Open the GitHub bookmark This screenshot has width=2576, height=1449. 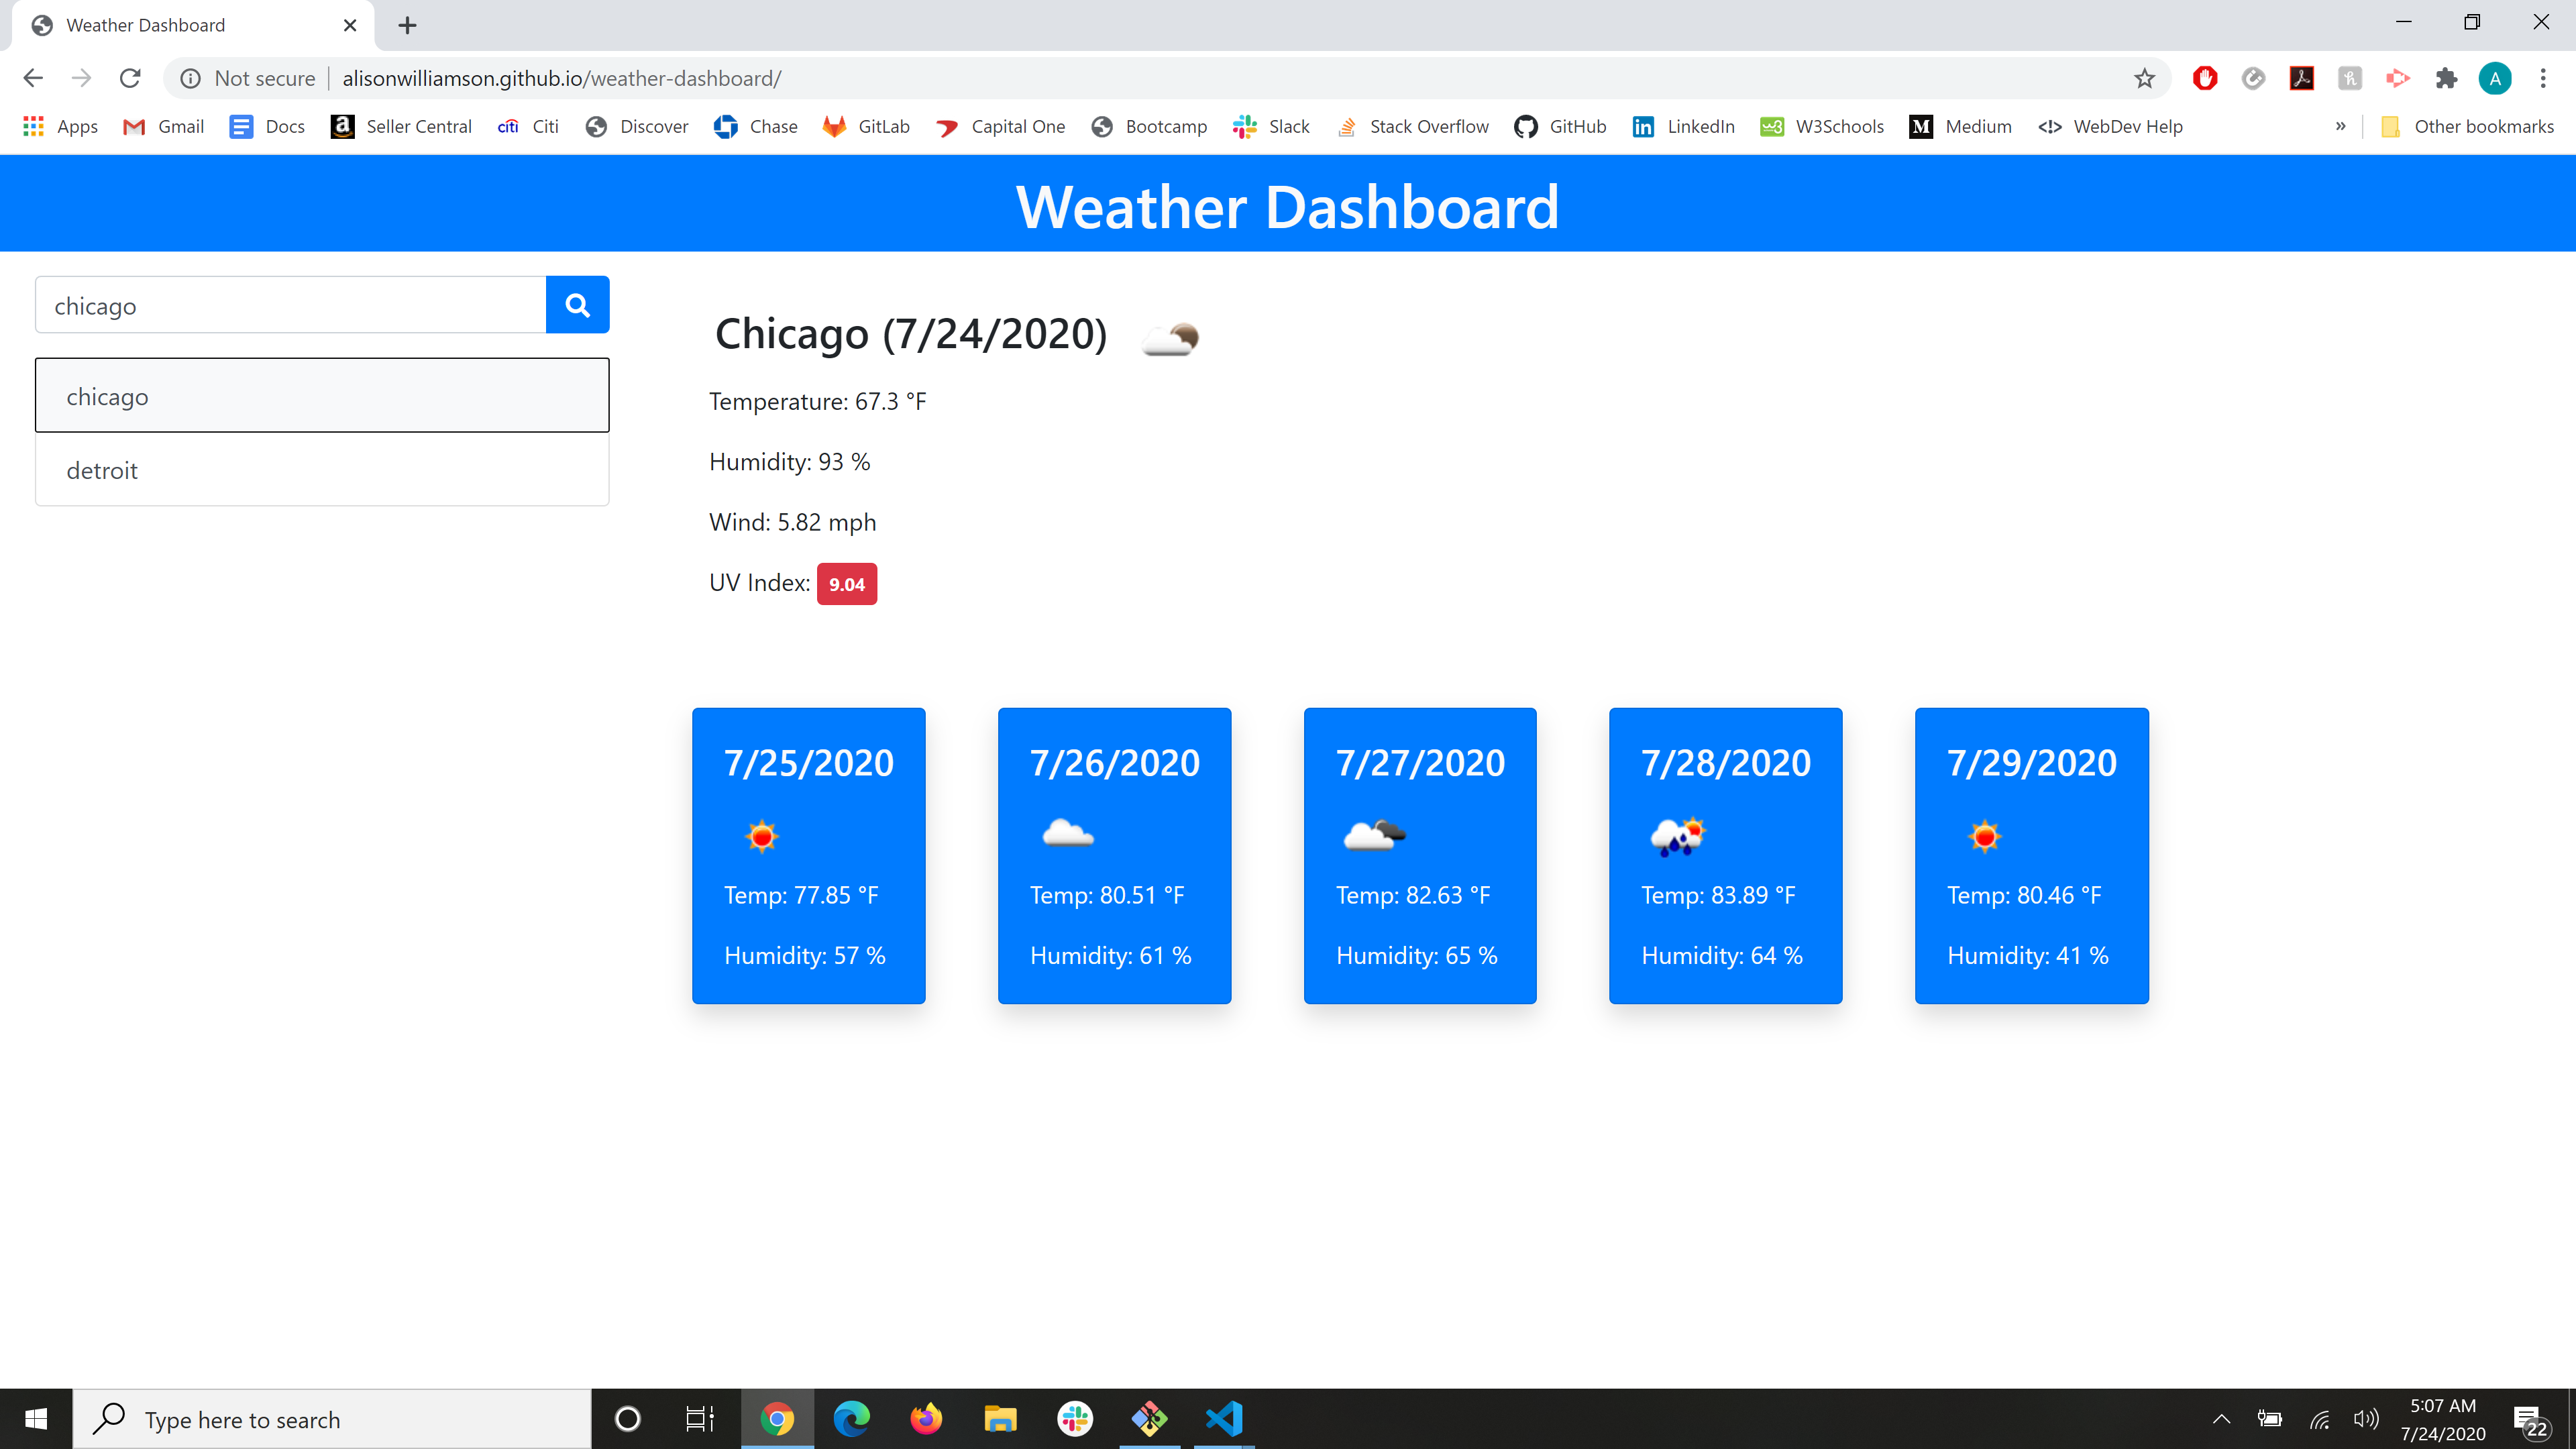click(1560, 126)
